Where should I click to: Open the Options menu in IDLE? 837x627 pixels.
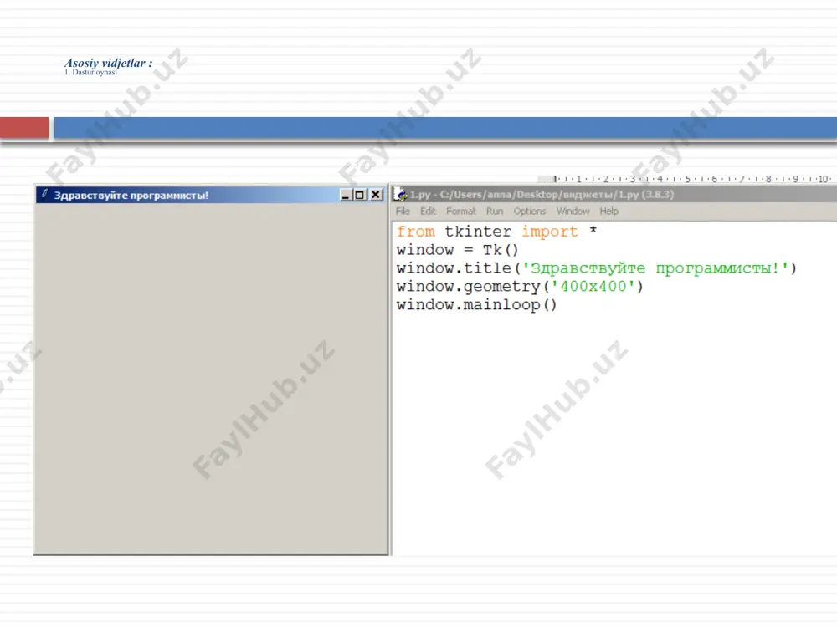click(x=530, y=212)
